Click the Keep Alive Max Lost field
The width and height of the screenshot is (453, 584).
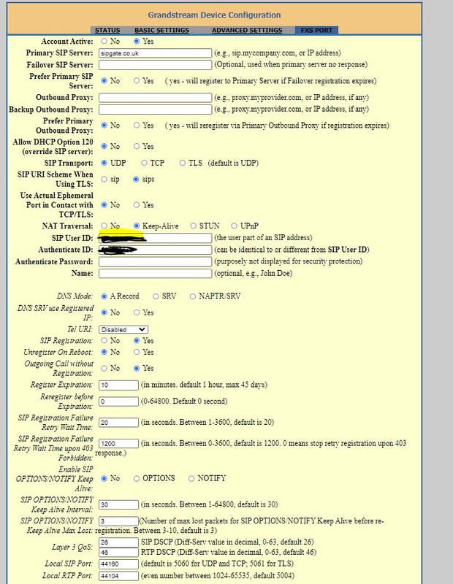coord(118,521)
